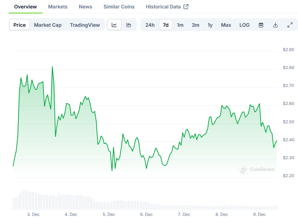
Task: Set time range to 24h
Action: pos(150,25)
